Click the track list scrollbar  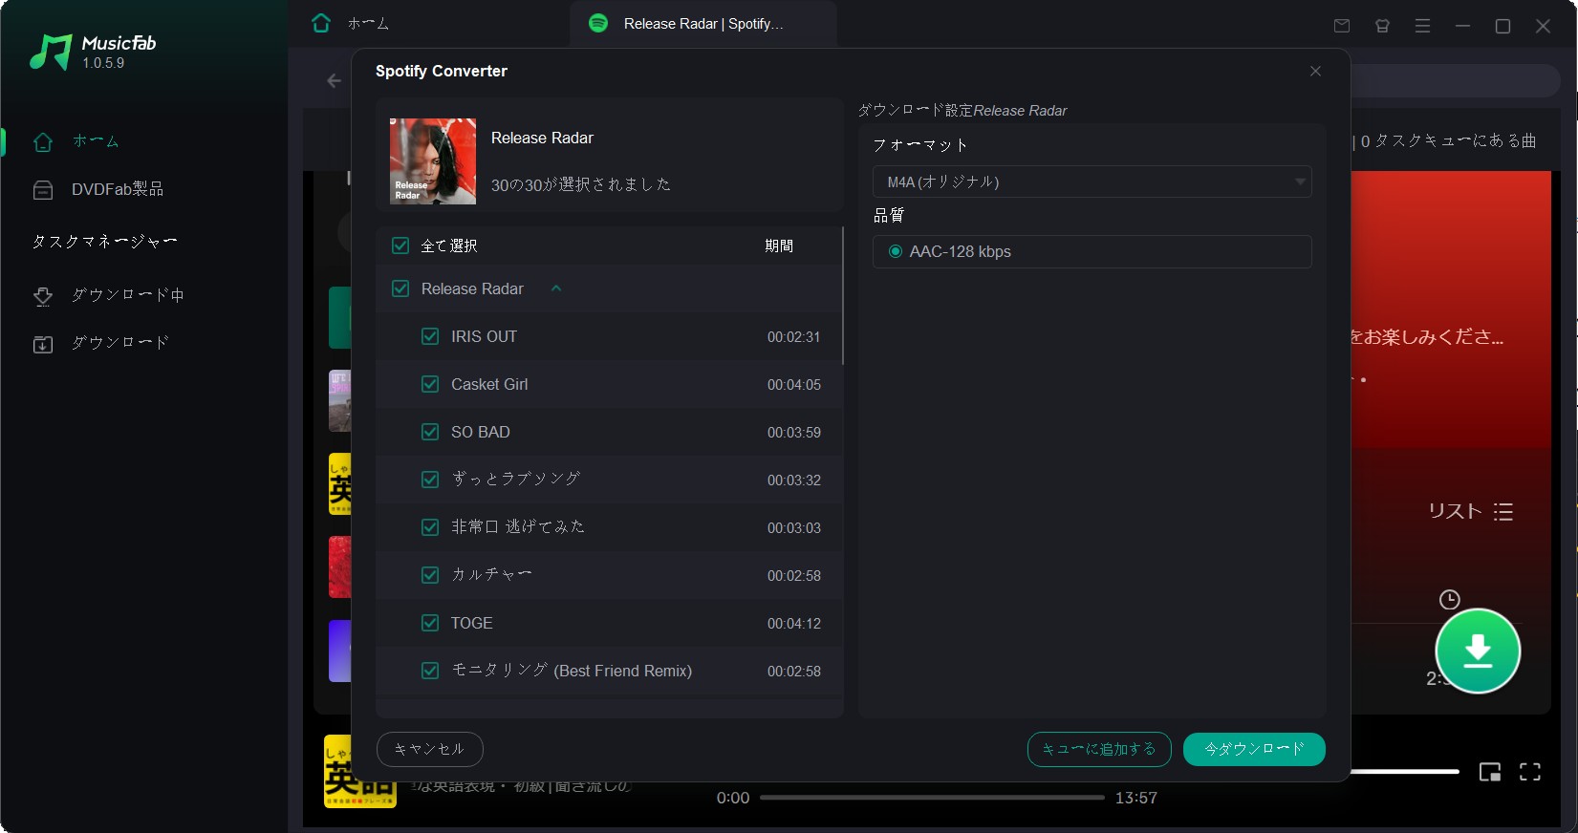tap(842, 295)
